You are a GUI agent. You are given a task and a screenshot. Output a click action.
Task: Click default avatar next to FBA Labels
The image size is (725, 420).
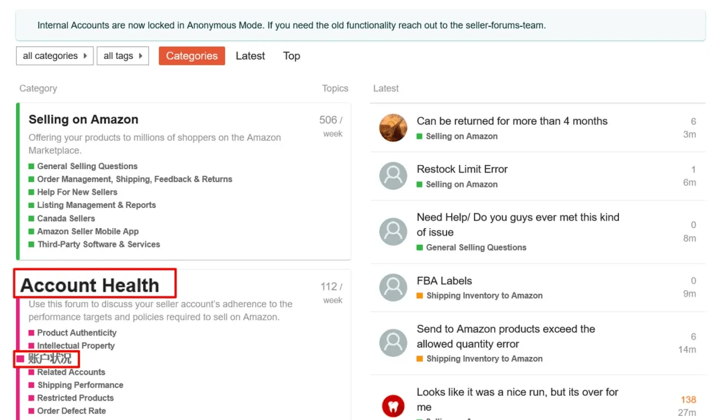[393, 288]
